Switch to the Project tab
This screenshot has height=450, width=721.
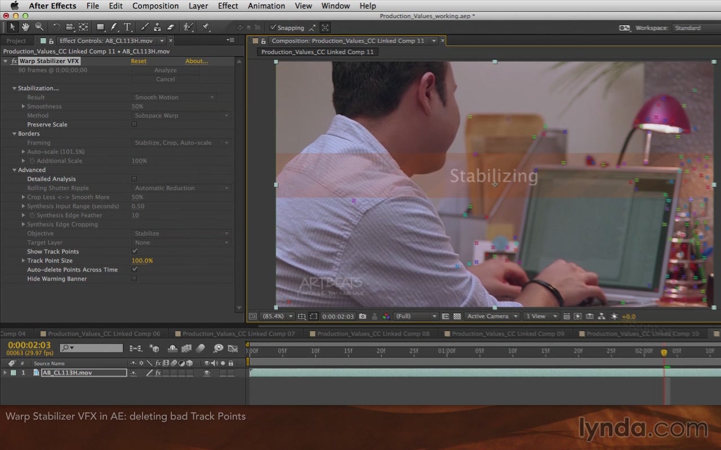(16, 40)
